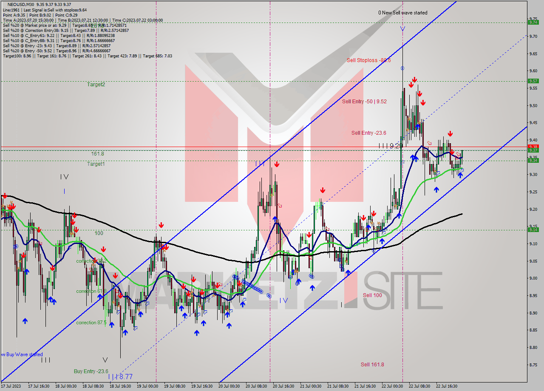Select the 'correction 87.5' label
Screen dimensions: 544x391
point(91,323)
